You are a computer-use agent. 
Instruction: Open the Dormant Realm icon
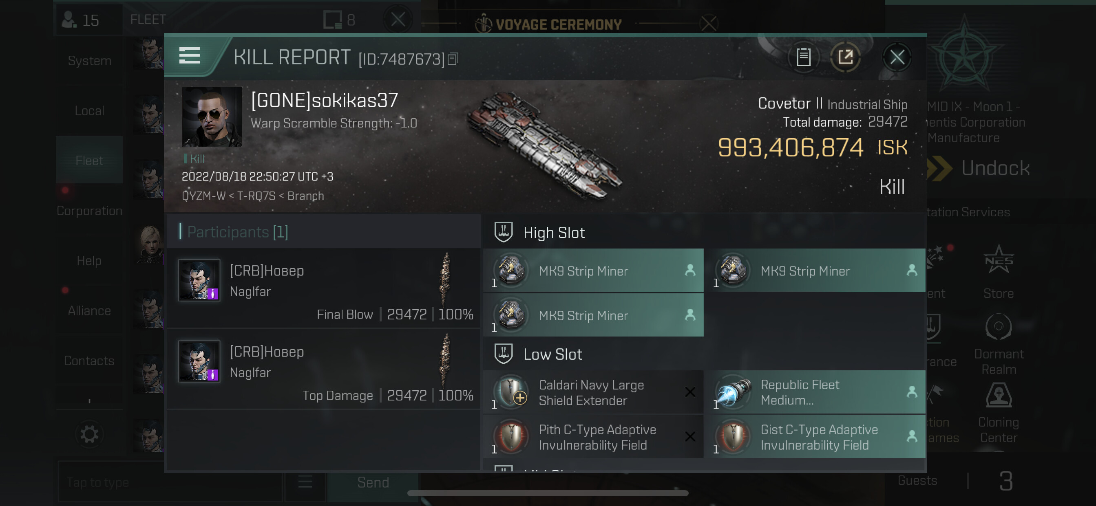click(x=998, y=327)
